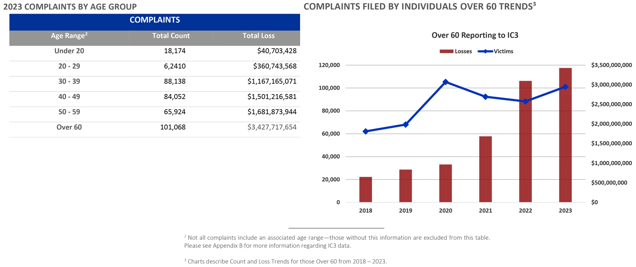The image size is (636, 267).
Task: Select the 'Over 60' age range cell
Action: click(69, 127)
